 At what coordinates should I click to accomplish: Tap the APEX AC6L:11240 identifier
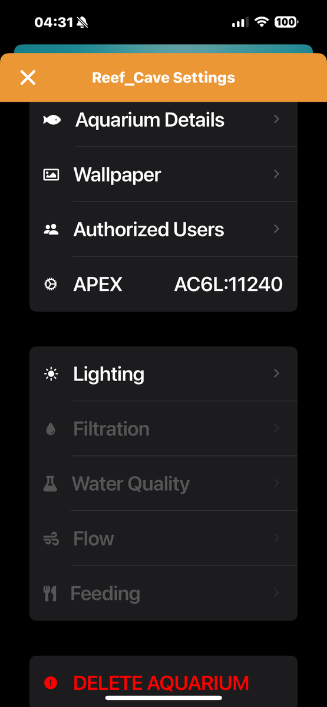229,285
